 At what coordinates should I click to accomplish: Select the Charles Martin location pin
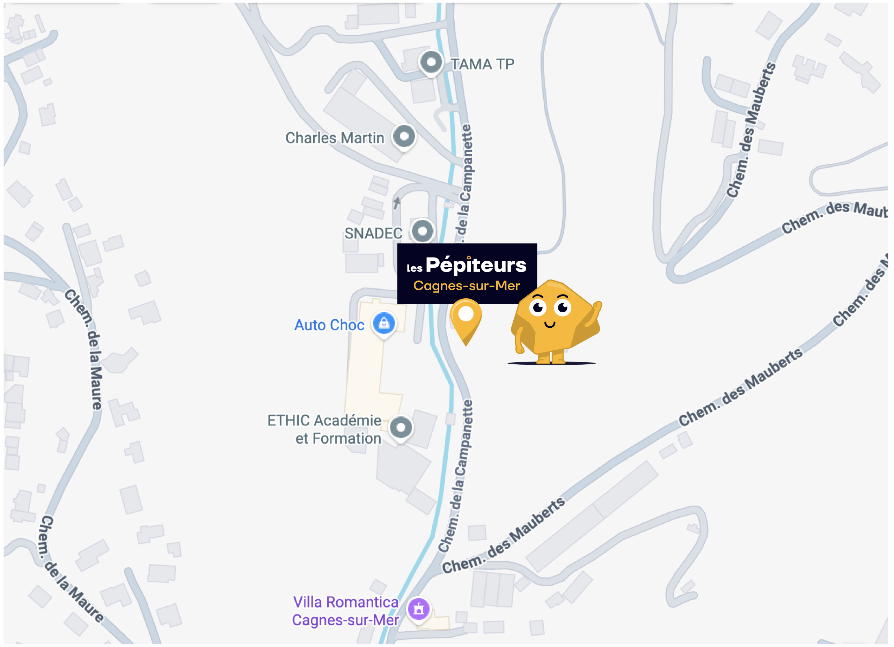[404, 137]
